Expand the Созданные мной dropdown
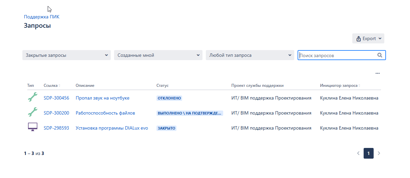Image resolution: width=410 pixels, height=178 pixels. [x=158, y=55]
